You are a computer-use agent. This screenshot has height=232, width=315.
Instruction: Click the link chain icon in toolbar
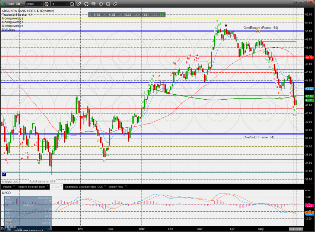pos(115,4)
